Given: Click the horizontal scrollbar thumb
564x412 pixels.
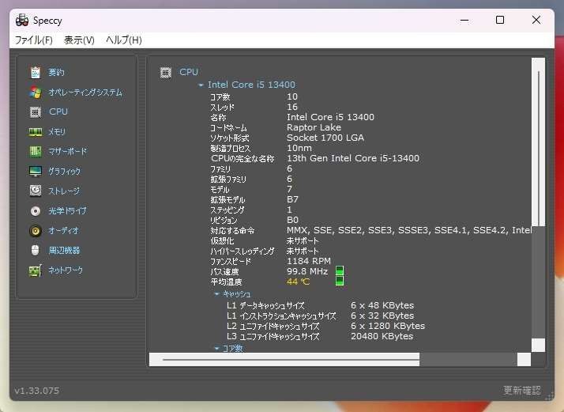Looking at the screenshot, I should [x=291, y=360].
